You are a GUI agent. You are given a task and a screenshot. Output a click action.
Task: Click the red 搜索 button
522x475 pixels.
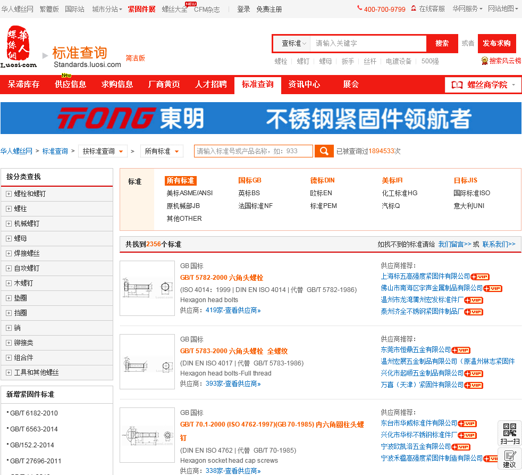pyautogui.click(x=442, y=43)
